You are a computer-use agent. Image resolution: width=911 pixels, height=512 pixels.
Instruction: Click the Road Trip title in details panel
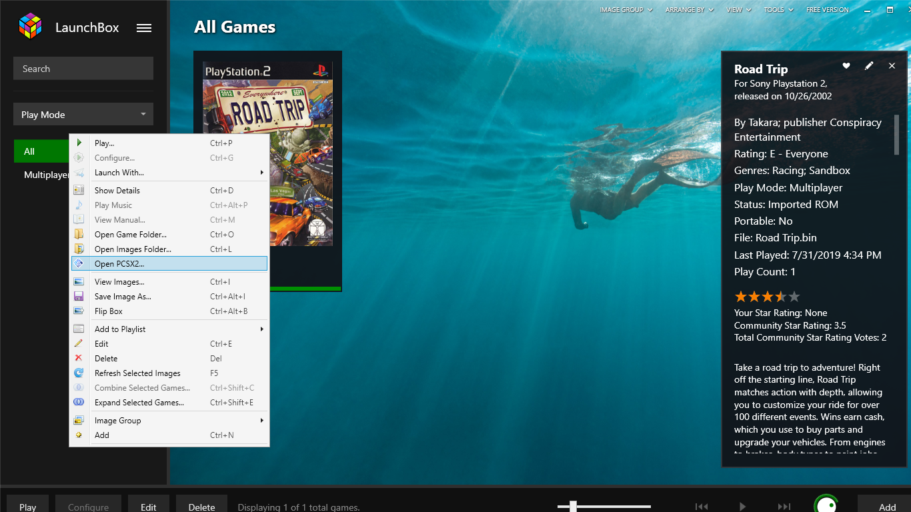pyautogui.click(x=761, y=69)
